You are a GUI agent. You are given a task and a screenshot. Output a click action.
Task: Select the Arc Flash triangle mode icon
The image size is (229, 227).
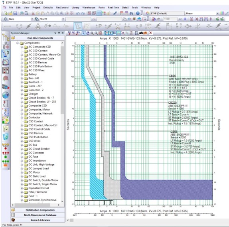click(38, 26)
